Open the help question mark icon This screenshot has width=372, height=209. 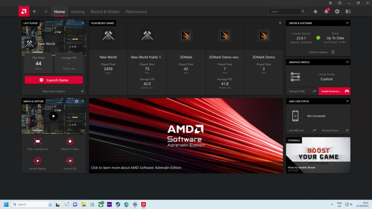[340, 3]
